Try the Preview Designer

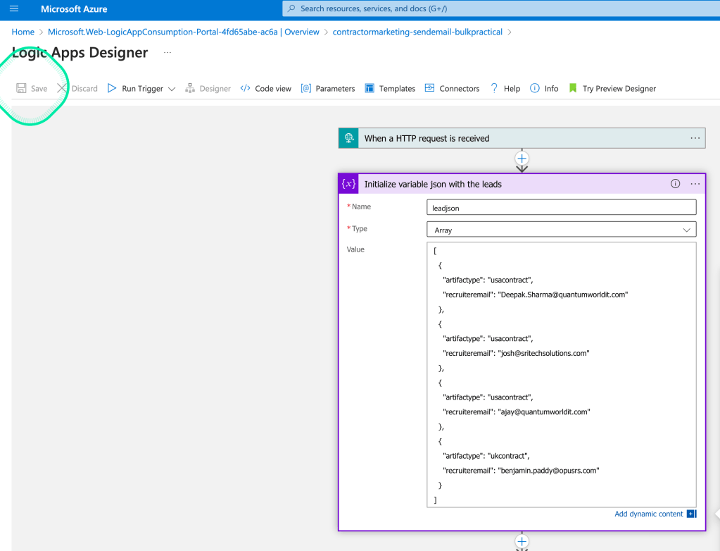[x=612, y=88]
